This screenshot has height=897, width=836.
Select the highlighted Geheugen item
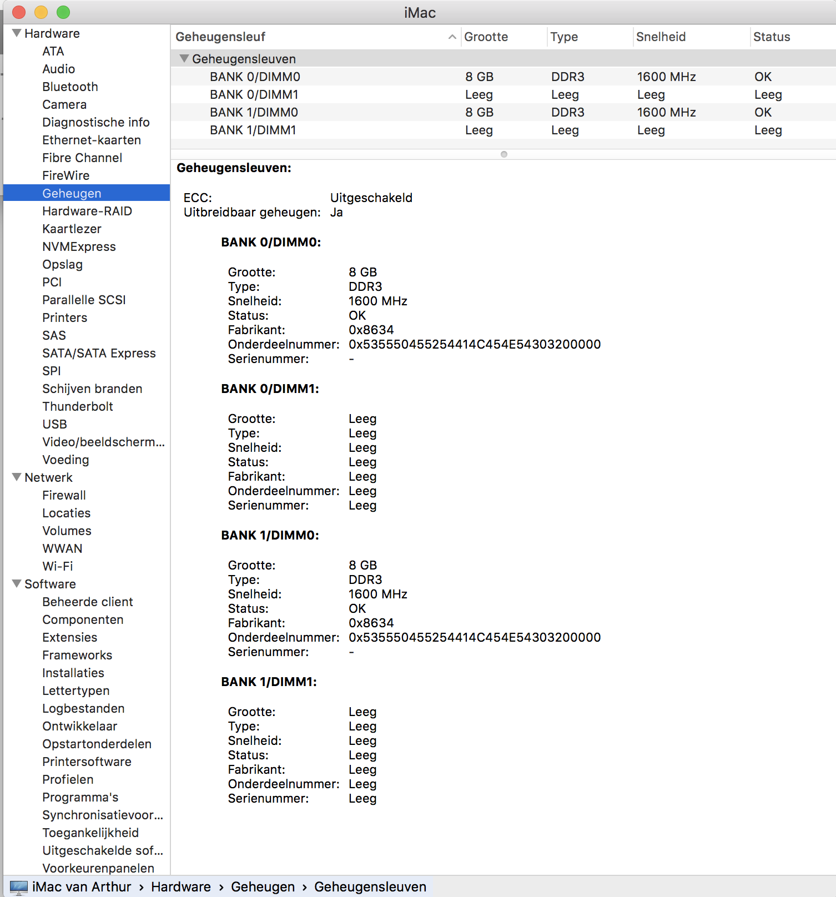click(x=87, y=193)
